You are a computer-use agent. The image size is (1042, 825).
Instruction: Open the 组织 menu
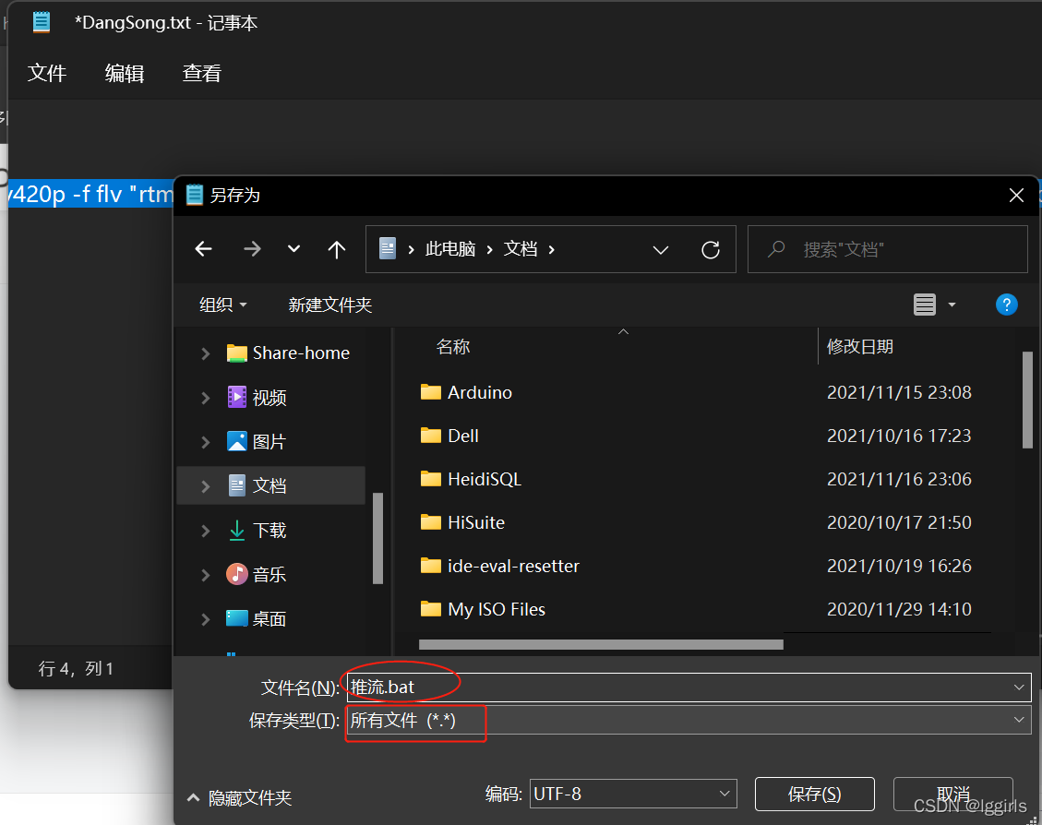click(x=222, y=305)
